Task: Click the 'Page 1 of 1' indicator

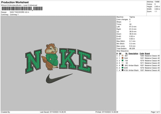Action: pos(155,112)
